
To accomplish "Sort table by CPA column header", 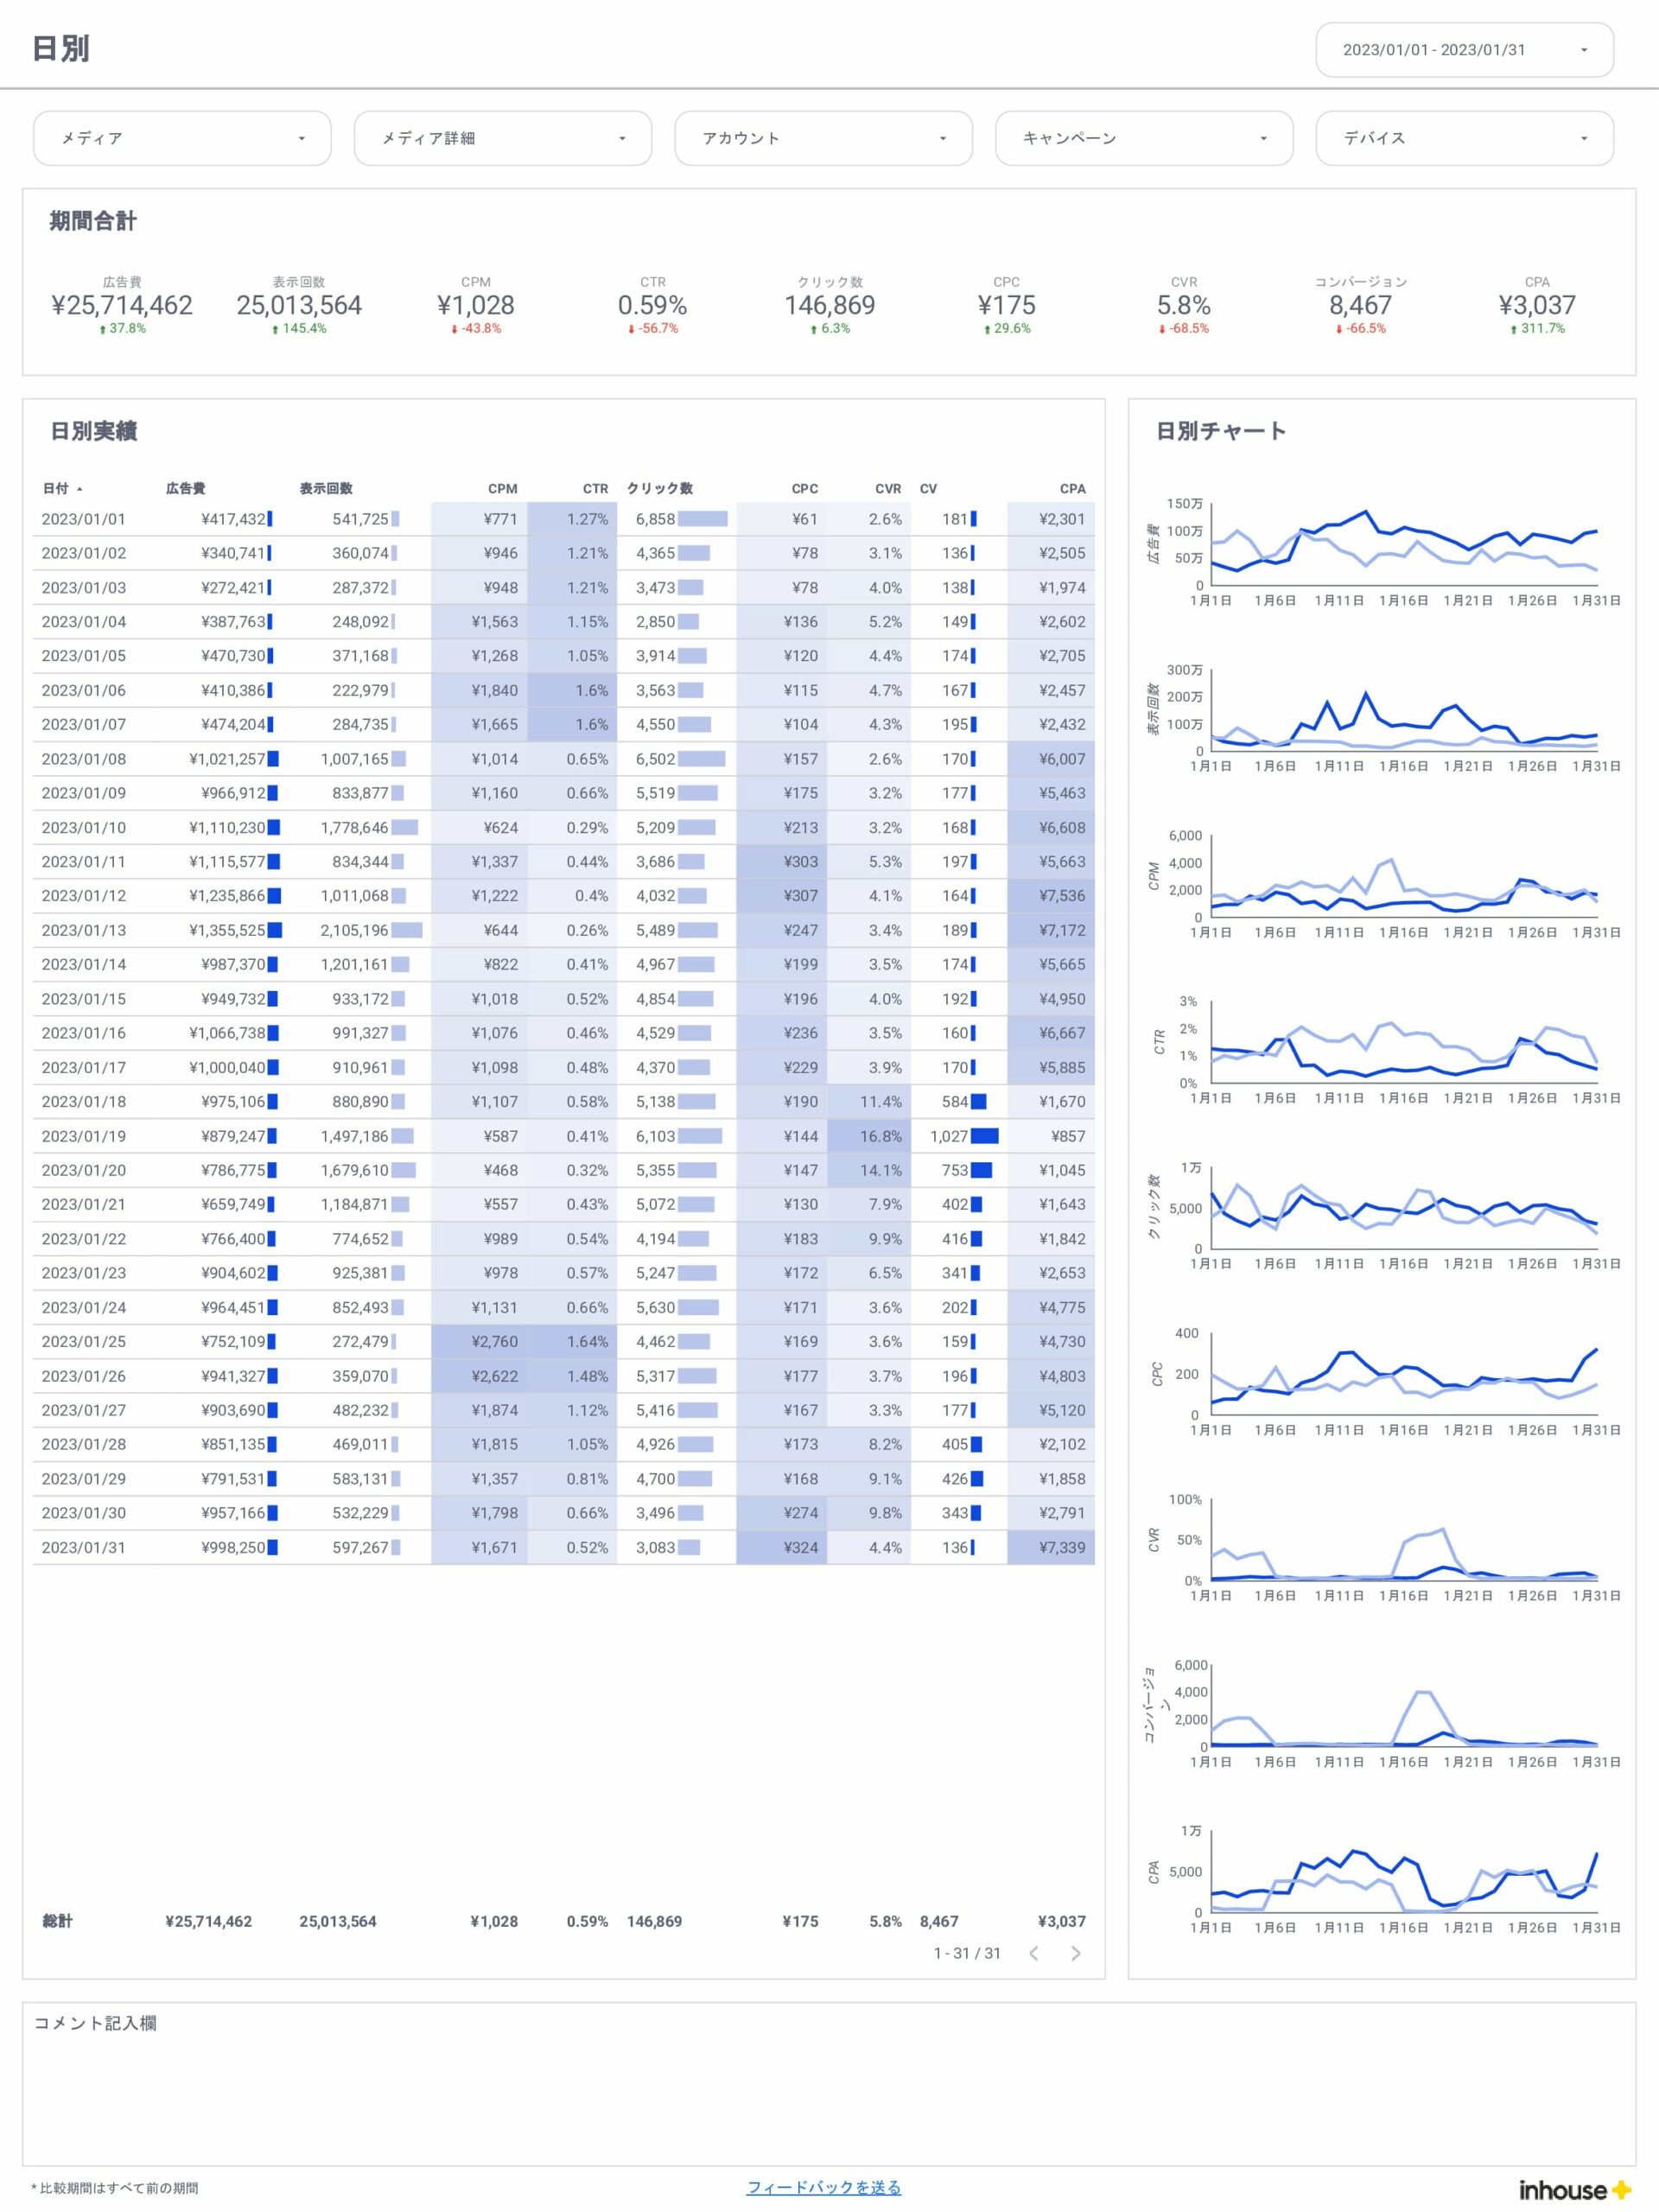I will (1072, 488).
